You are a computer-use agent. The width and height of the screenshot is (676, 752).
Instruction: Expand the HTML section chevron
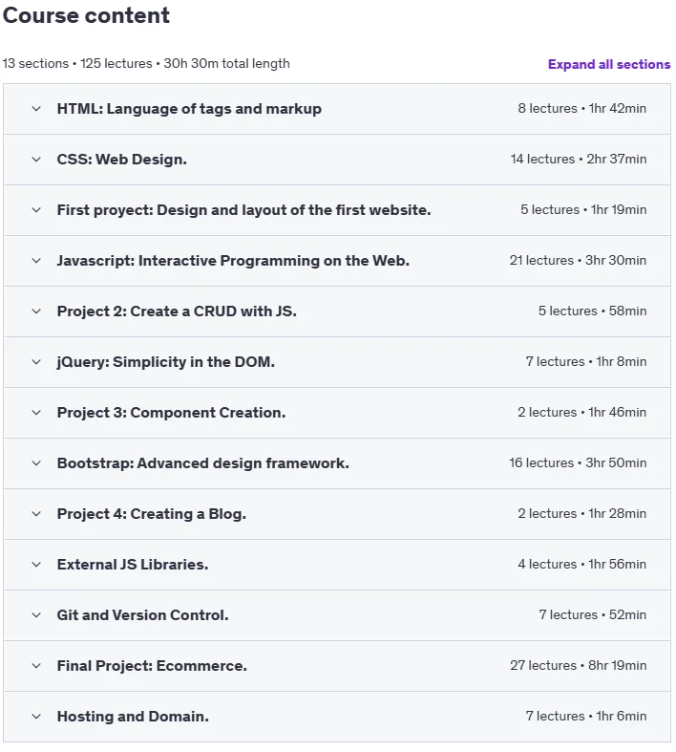(x=36, y=109)
